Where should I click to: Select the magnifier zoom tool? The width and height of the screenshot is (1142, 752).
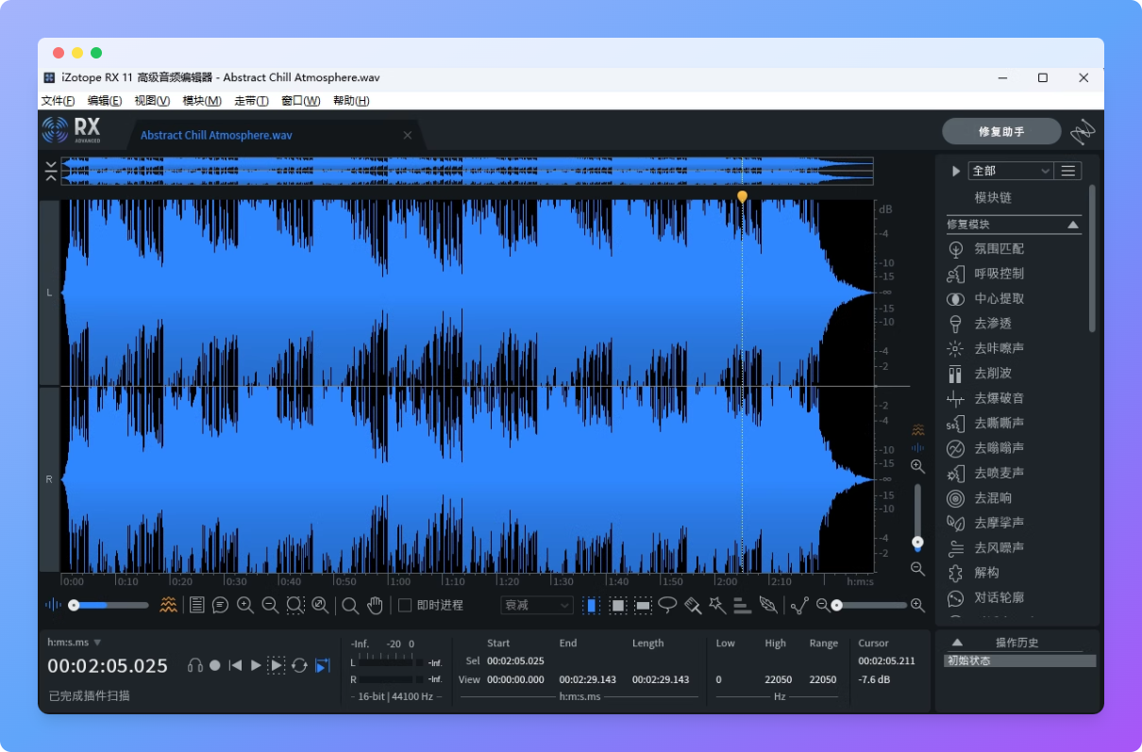click(349, 605)
